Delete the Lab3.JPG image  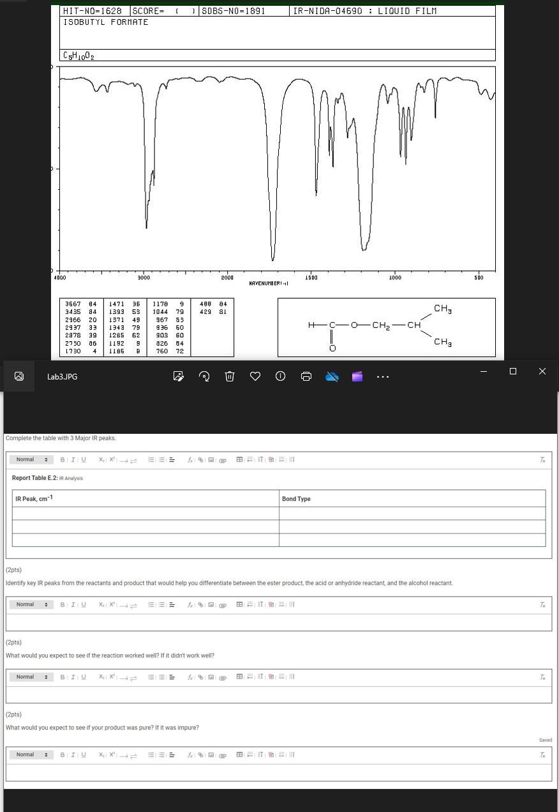pos(229,376)
